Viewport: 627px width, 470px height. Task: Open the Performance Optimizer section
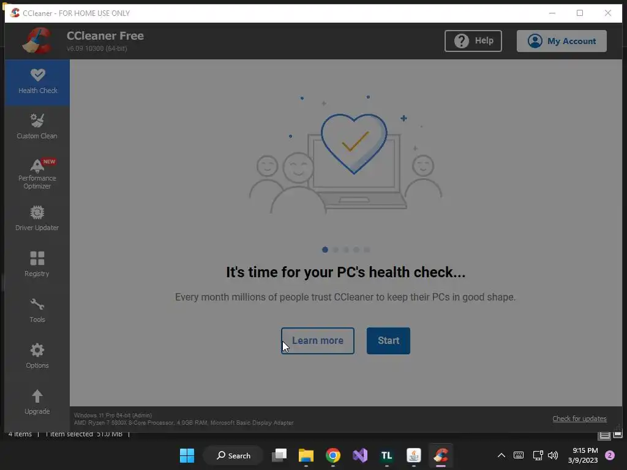coord(37,173)
